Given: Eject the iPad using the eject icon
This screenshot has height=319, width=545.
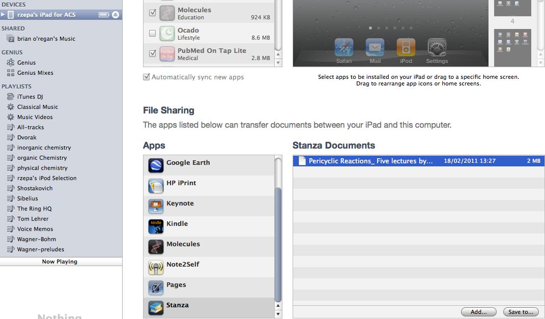Looking at the screenshot, I should 116,15.
